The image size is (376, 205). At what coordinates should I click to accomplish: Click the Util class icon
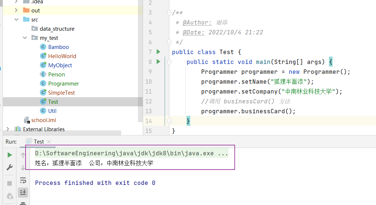pyautogui.click(x=43, y=111)
